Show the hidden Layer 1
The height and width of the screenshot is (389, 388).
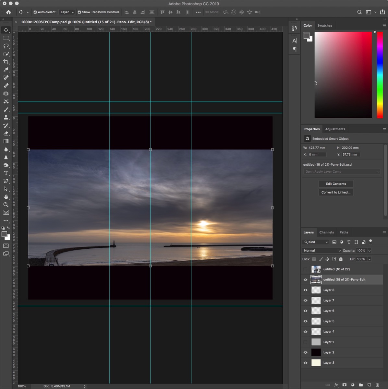tap(305, 342)
